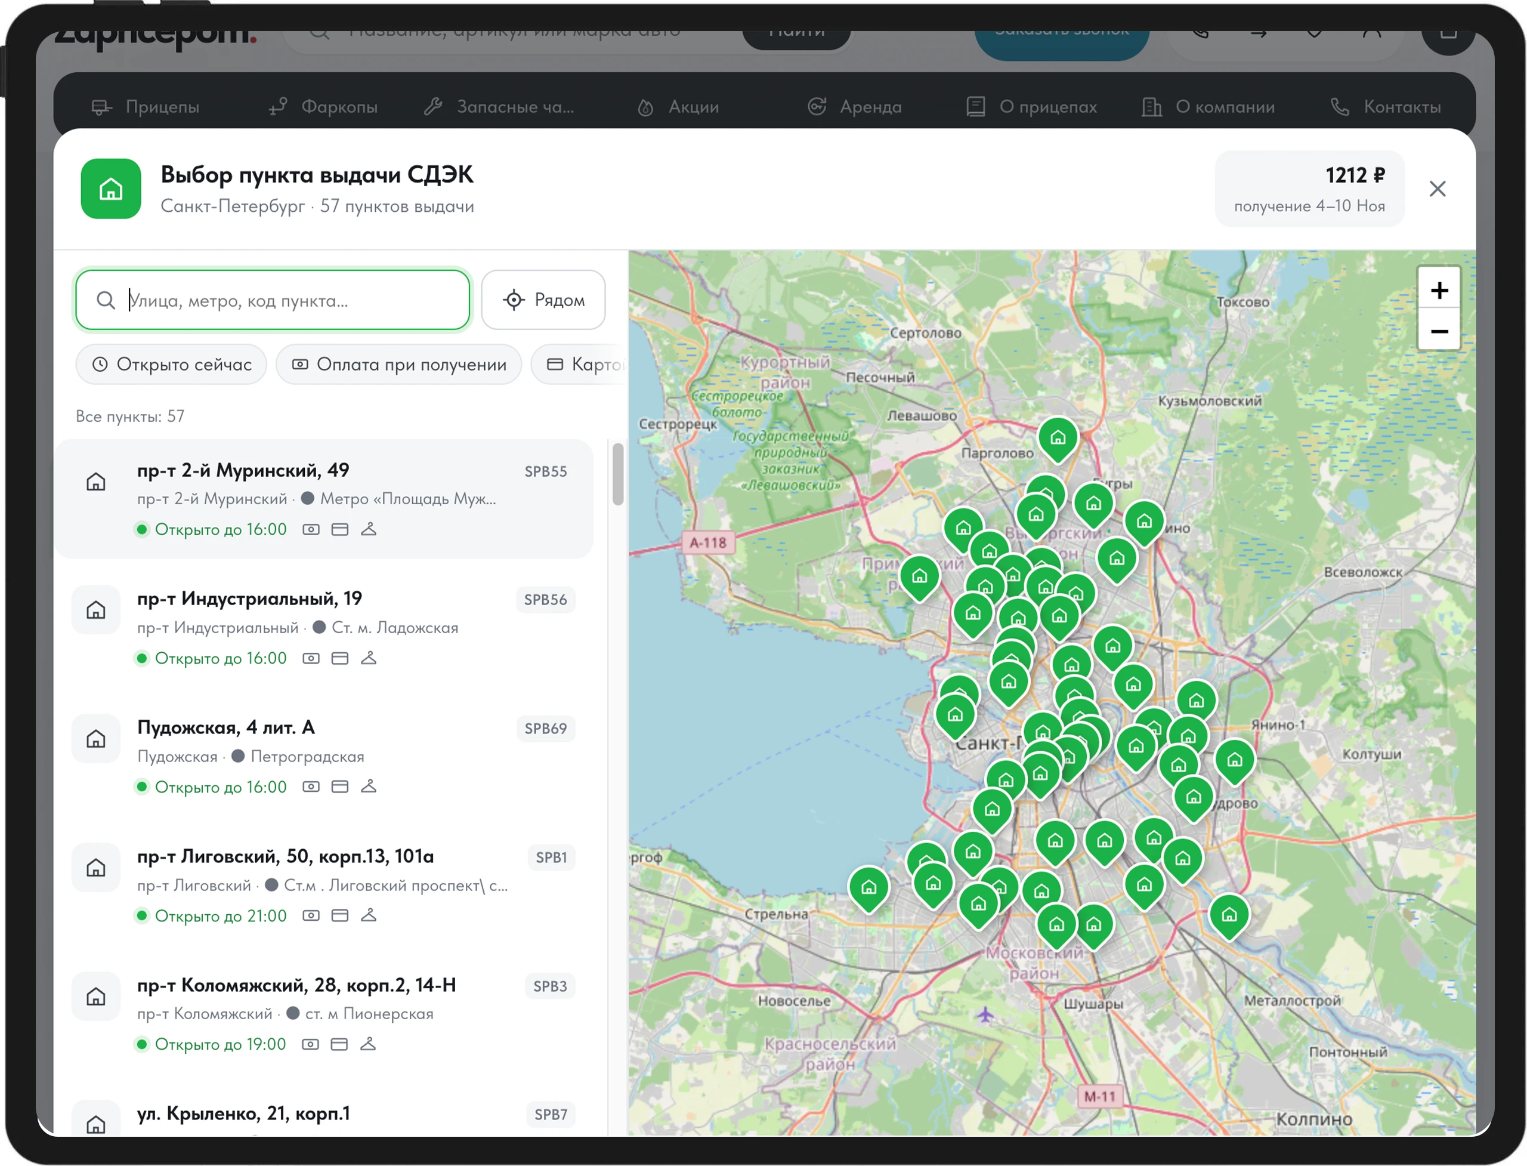Screen dimensions: 1527x1166
Task: Click fitting room hanger icon in Пудожская row
Action: tap(369, 786)
